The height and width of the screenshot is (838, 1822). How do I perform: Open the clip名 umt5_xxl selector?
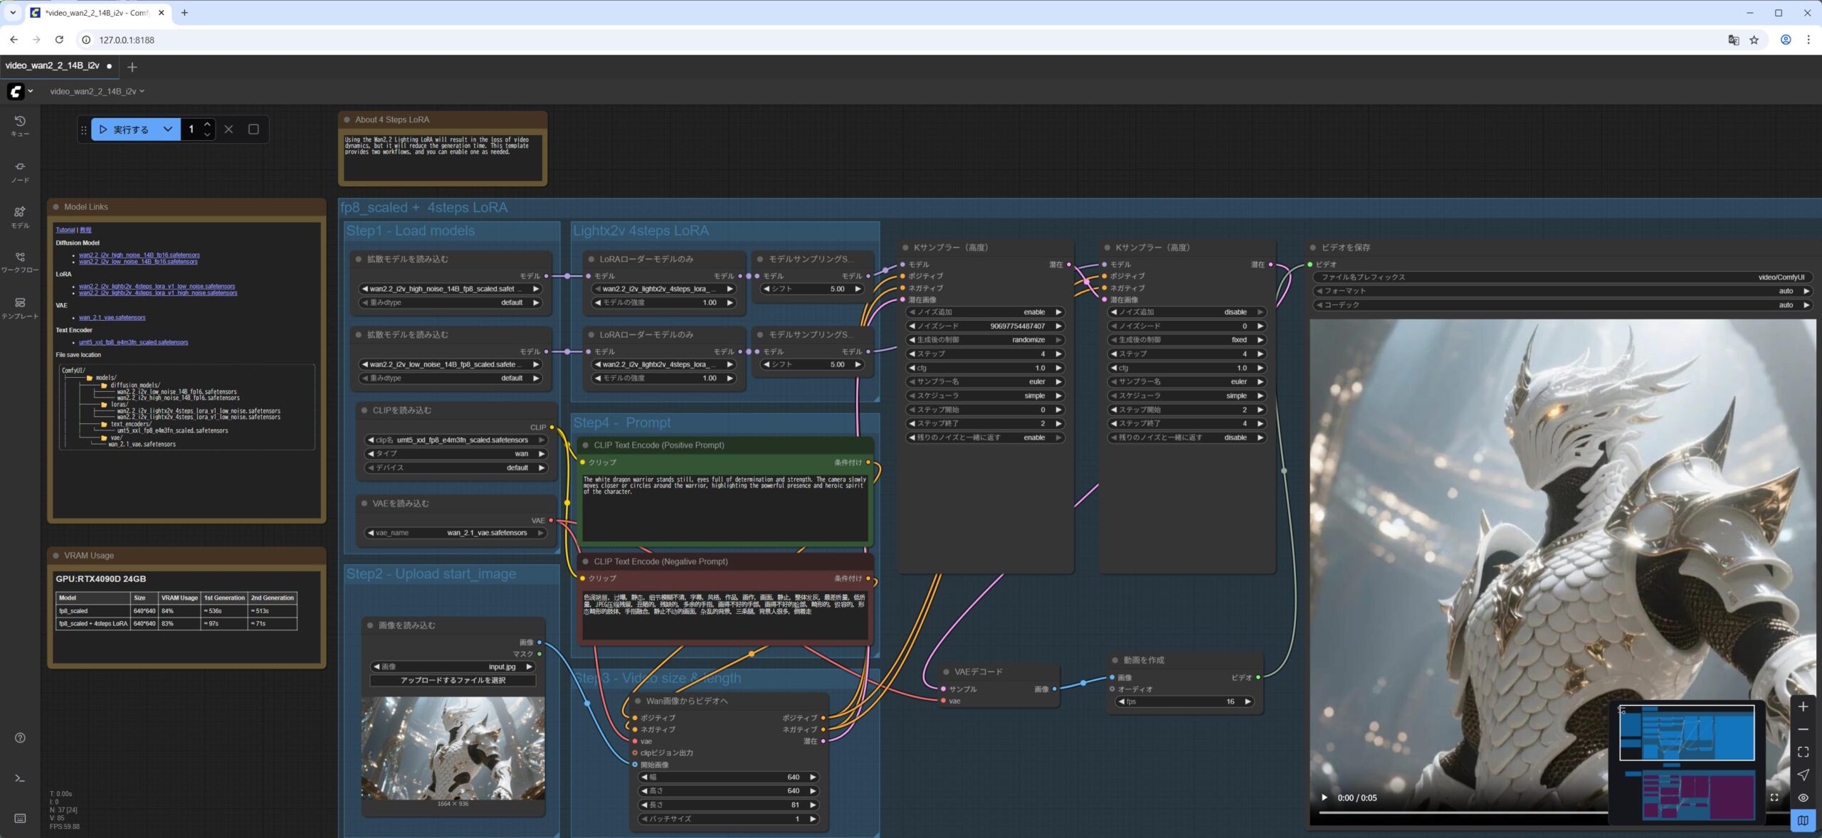455,440
